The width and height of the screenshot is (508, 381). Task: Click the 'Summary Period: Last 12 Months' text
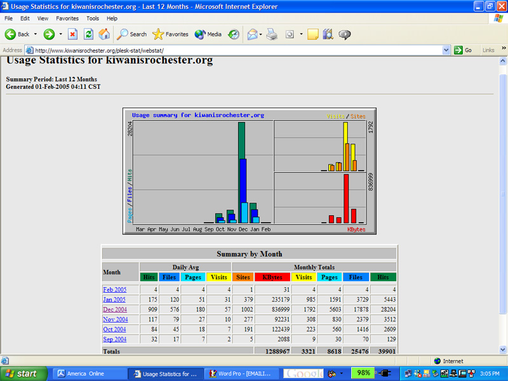pyautogui.click(x=51, y=79)
